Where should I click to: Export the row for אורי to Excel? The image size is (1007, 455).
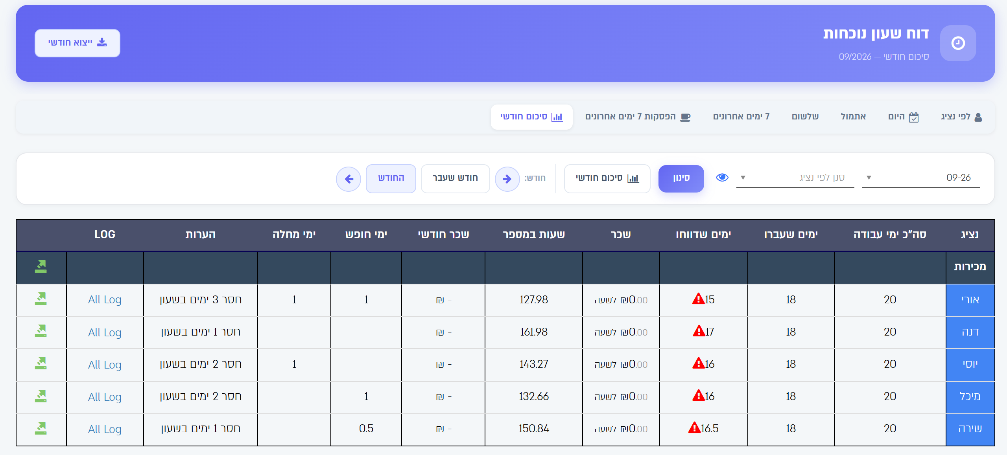point(41,299)
